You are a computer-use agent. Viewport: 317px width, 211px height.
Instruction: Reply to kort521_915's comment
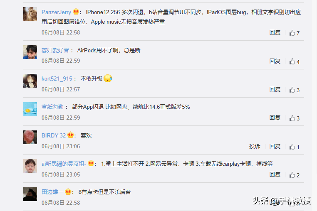(x=275, y=89)
